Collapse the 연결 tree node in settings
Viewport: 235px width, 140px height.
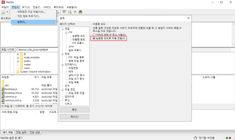pyautogui.click(x=63, y=29)
